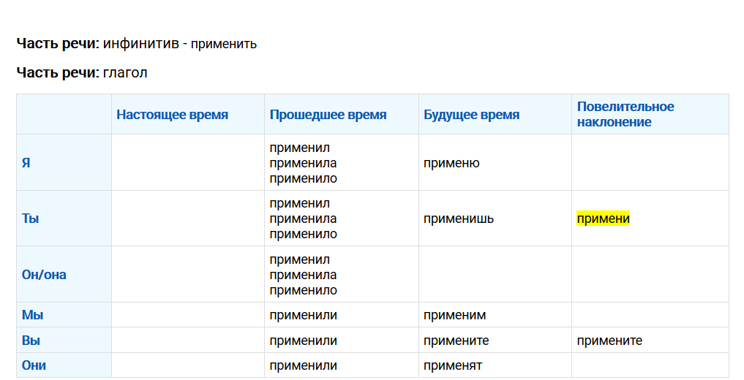Click the infinitive применить in heading

[223, 44]
